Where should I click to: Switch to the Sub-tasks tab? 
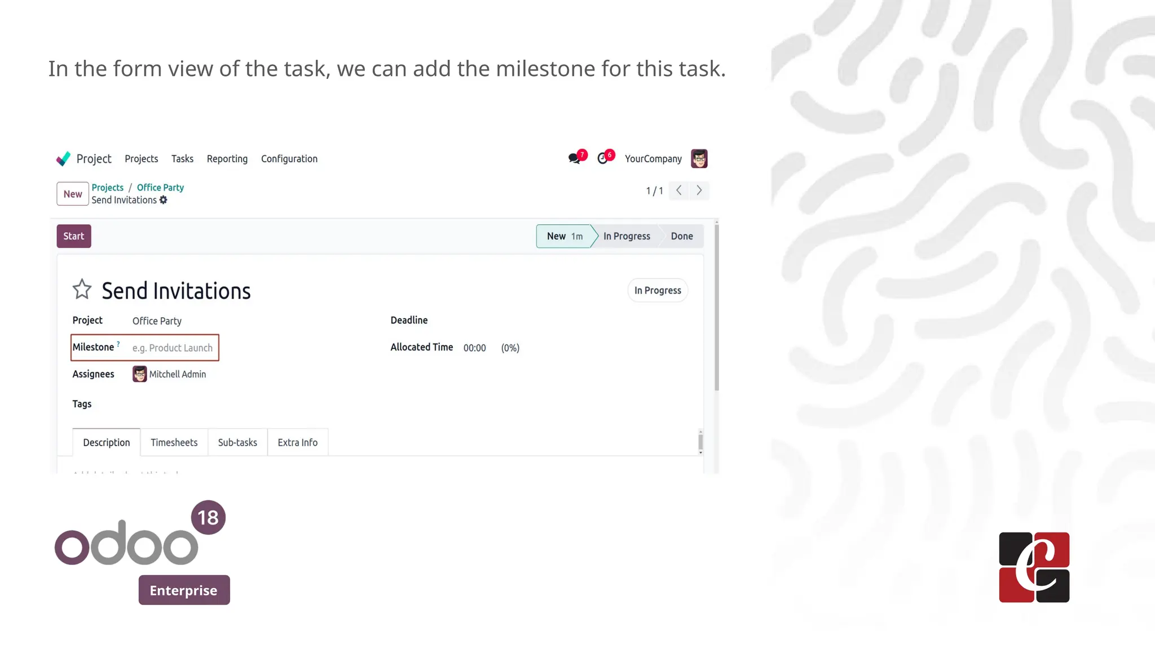coord(237,442)
